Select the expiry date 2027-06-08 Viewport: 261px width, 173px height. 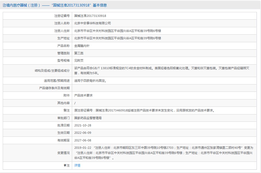coord(82,140)
